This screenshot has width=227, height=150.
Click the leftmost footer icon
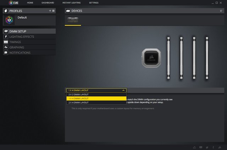point(194,148)
